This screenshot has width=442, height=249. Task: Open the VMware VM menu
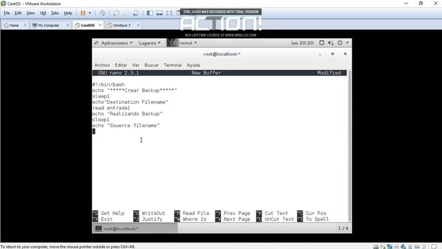click(x=43, y=13)
